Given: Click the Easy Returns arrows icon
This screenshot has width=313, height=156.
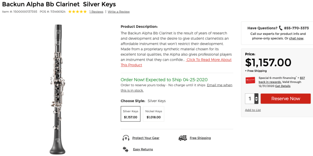Looking at the screenshot, I should [x=125, y=149].
